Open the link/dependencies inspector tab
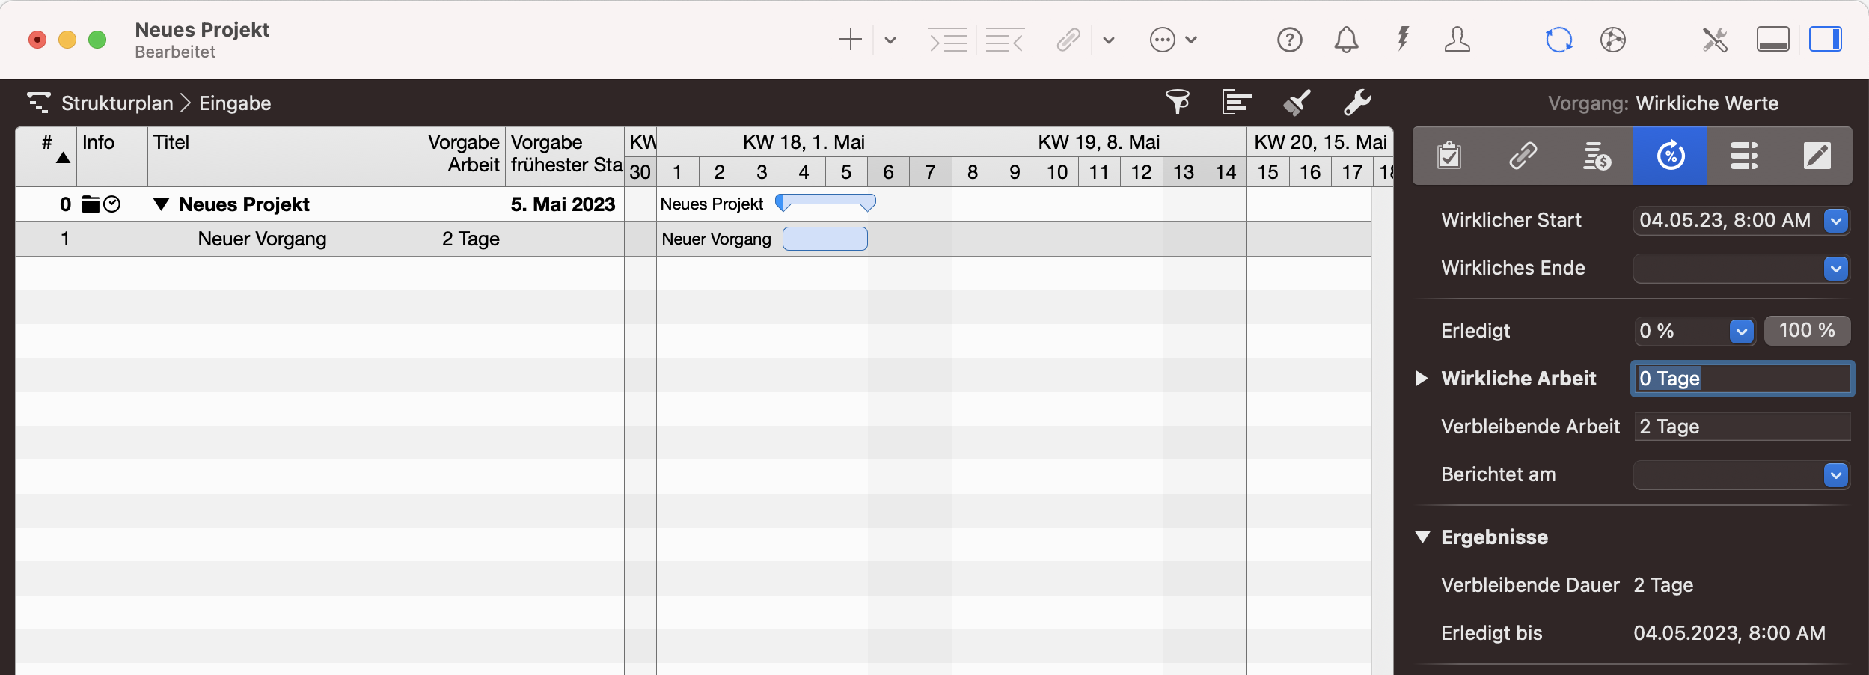This screenshot has width=1869, height=675. [1523, 156]
